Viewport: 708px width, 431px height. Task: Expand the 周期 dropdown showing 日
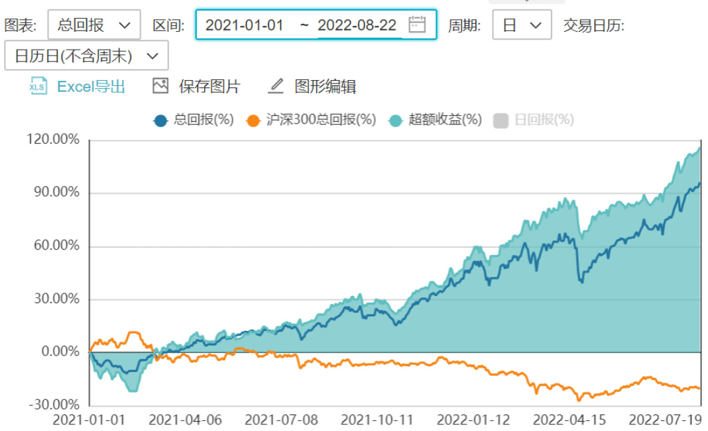coord(522,25)
